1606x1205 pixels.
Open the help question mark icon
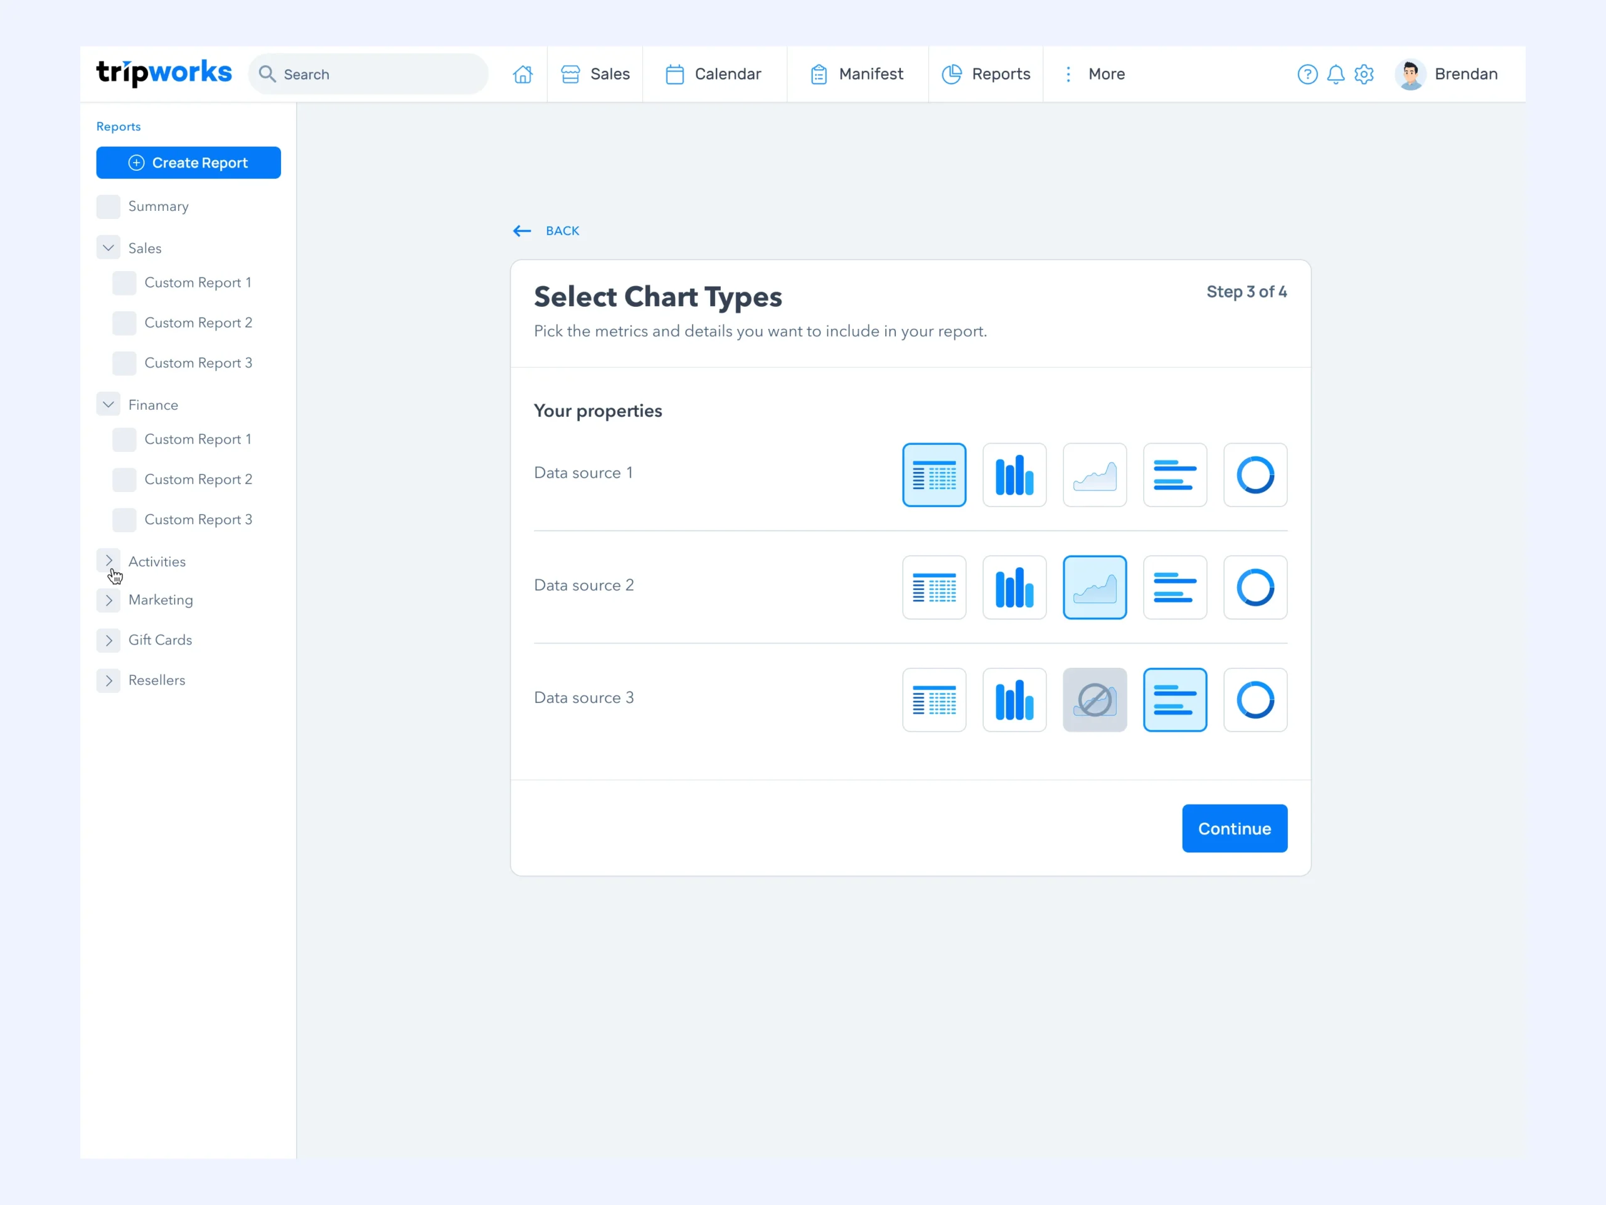(1307, 74)
